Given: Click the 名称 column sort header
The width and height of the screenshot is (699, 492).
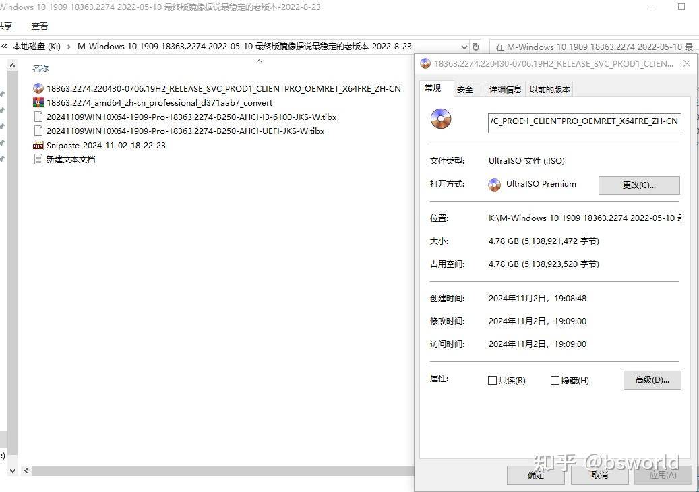Looking at the screenshot, I should pos(40,68).
